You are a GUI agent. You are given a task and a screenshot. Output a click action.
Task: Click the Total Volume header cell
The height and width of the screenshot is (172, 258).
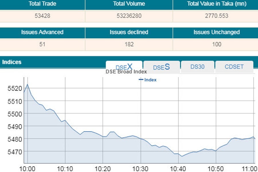(x=129, y=4)
